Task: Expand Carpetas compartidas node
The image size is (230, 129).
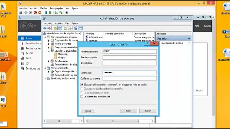Action: click(x=49, y=47)
